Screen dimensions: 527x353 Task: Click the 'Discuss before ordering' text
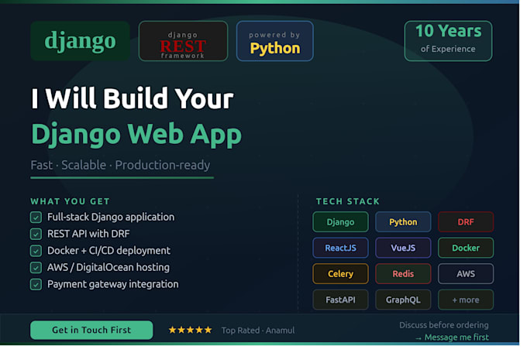(444, 325)
